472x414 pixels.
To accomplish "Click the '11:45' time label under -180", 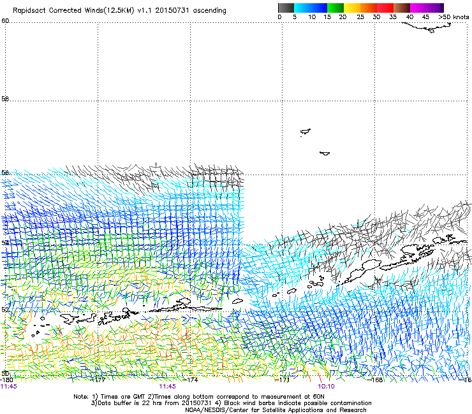I will pos(9,387).
